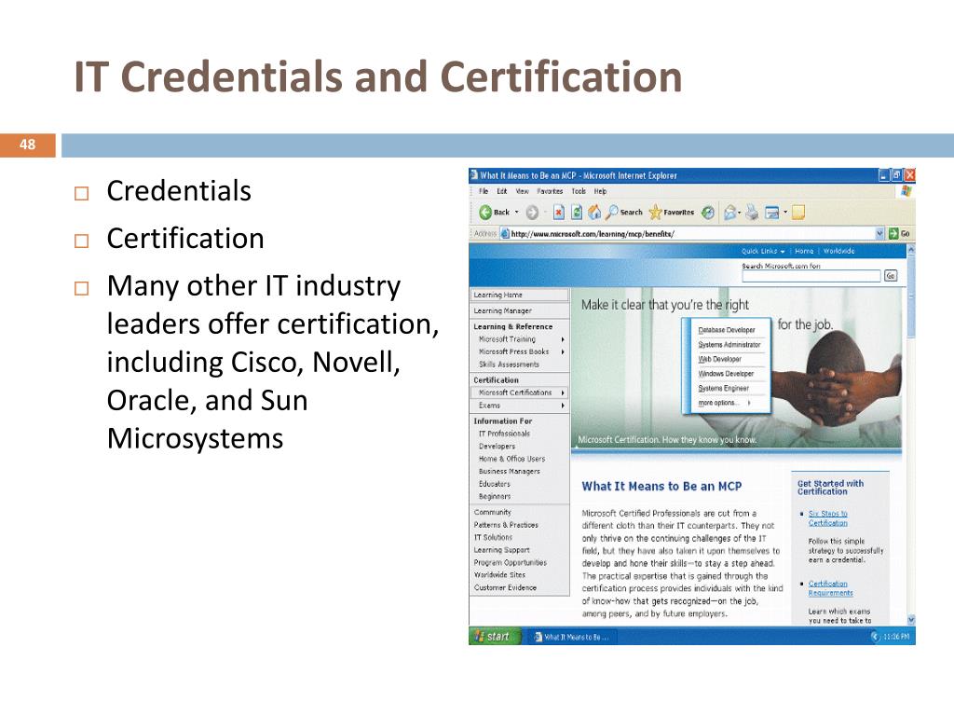Click the grey Forward arrow icon

pos(532,212)
